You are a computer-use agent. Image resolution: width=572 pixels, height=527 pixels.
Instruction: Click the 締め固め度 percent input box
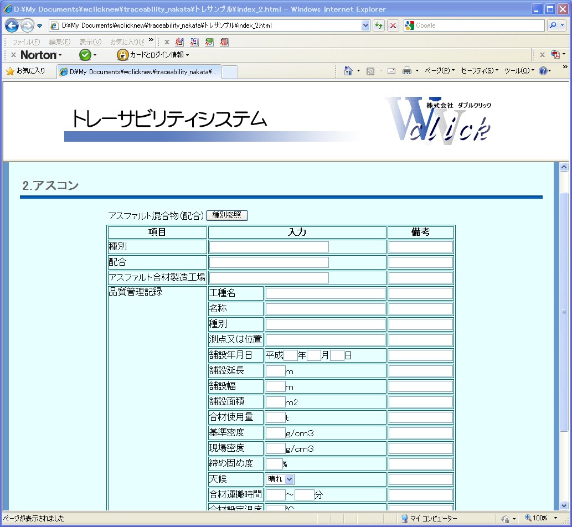[274, 463]
